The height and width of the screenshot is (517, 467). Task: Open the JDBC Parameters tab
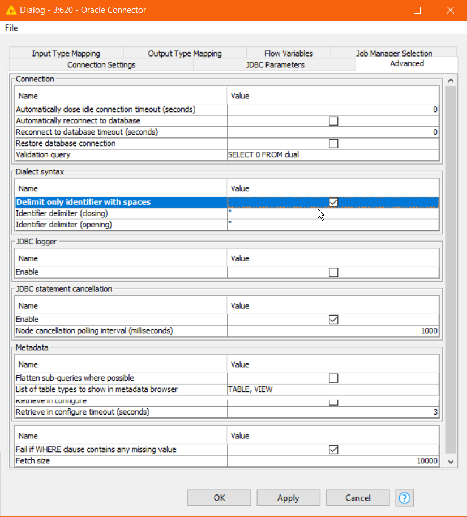tap(275, 64)
